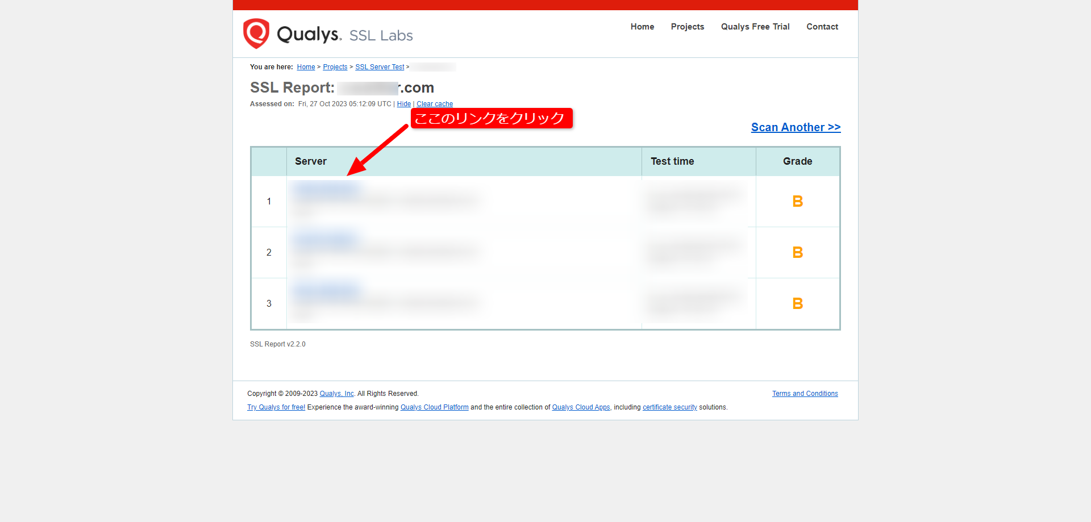
Task: Open the Projects navigation item
Action: [687, 27]
